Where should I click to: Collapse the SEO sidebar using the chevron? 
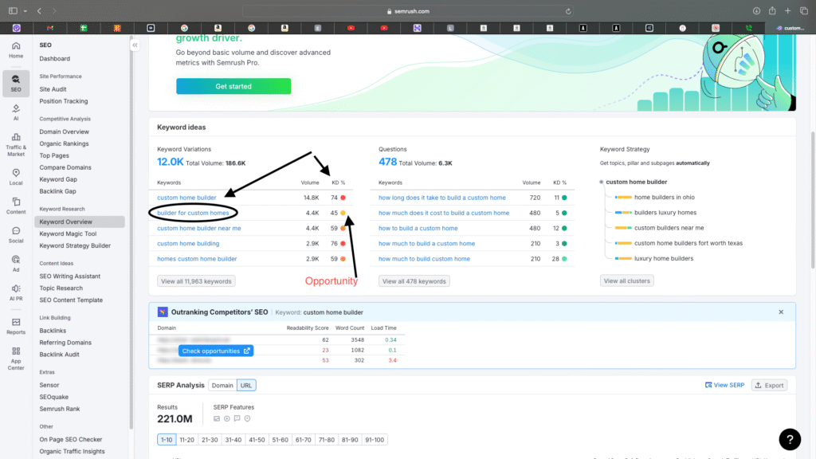(x=135, y=45)
